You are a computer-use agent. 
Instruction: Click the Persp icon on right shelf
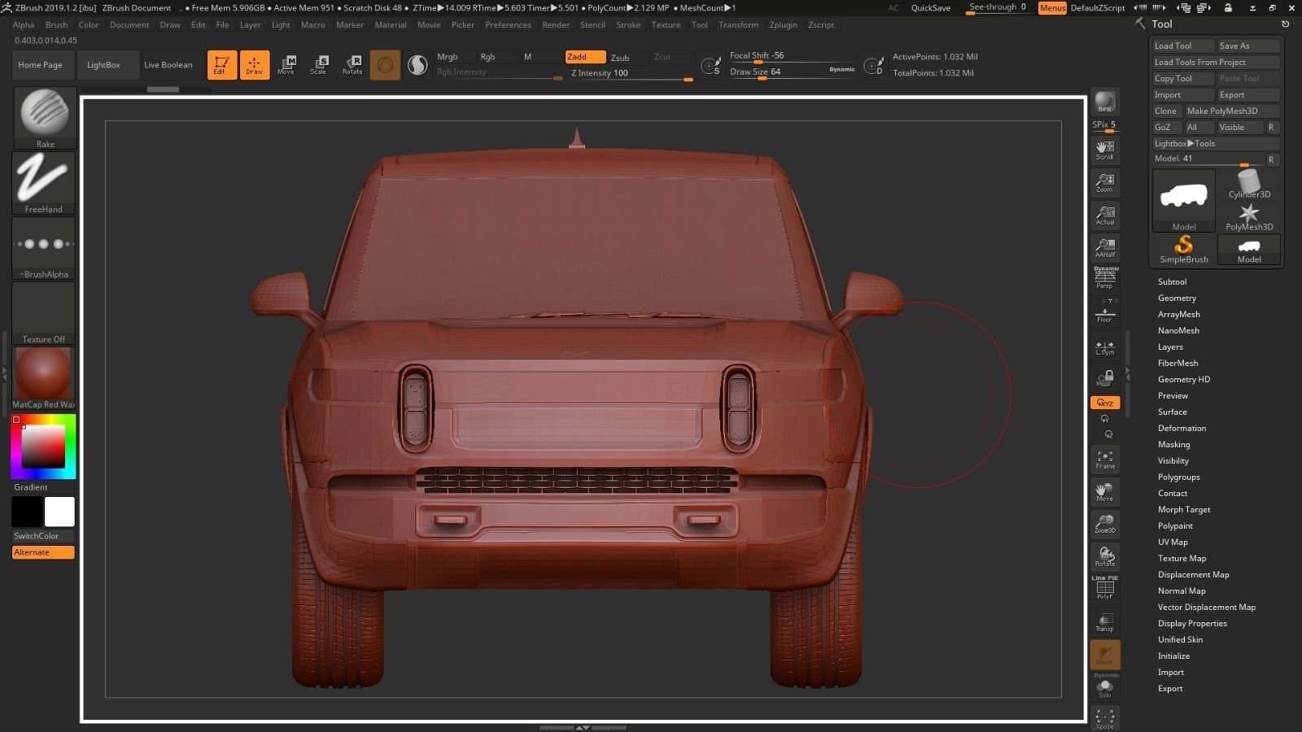[1104, 279]
